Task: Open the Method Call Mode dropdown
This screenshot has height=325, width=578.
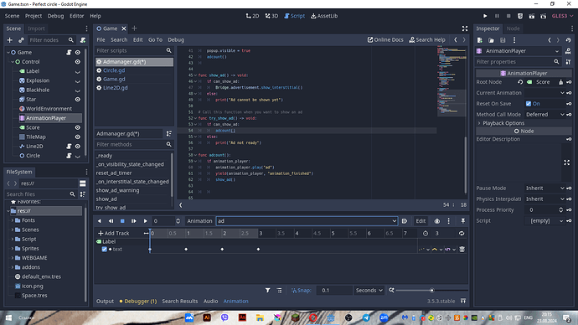Action: click(544, 115)
